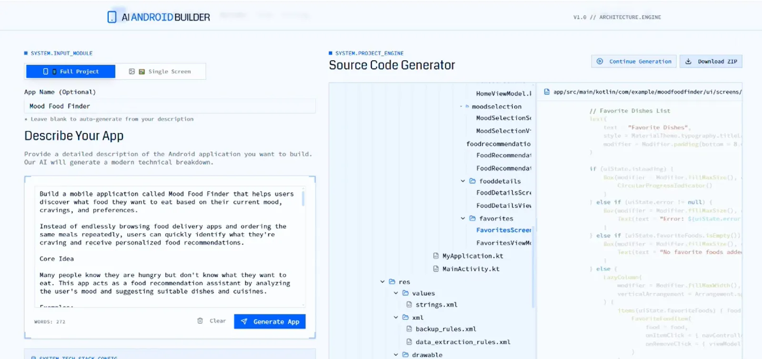Click the Clear button

click(x=212, y=321)
